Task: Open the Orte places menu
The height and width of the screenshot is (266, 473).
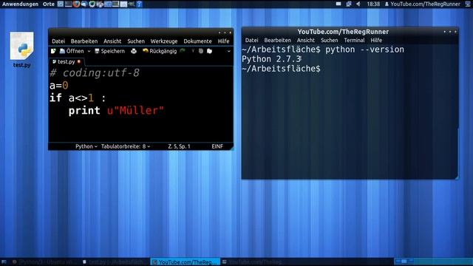Action: tap(49, 4)
